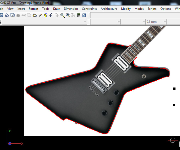Image resolution: width=180 pixels, height=150 pixels.
Task: Click the upper black handle square on right
Action: pos(174,89)
